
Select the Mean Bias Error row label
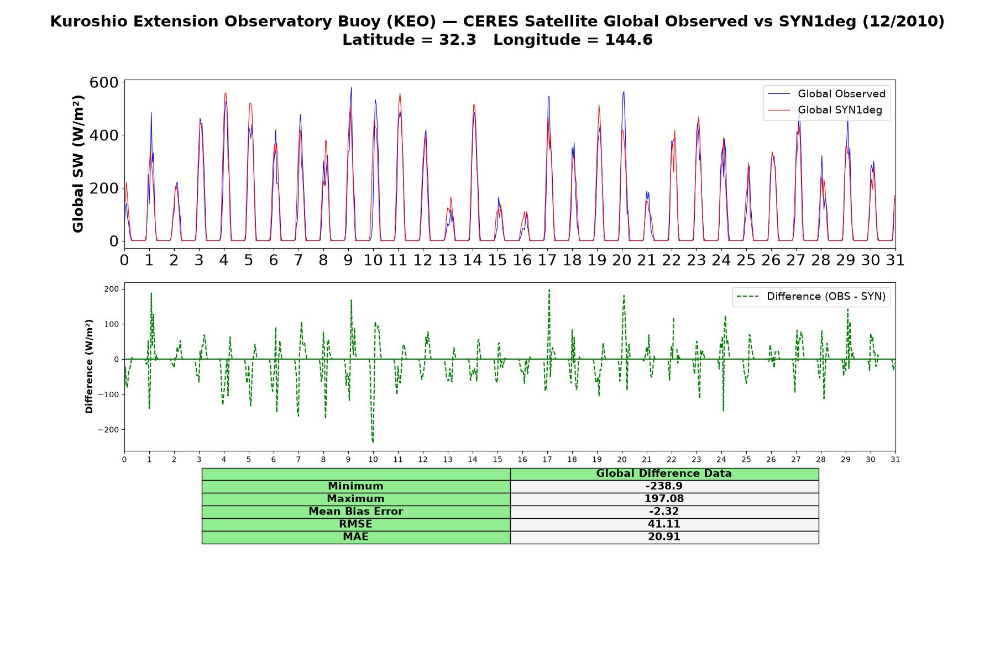click(355, 512)
